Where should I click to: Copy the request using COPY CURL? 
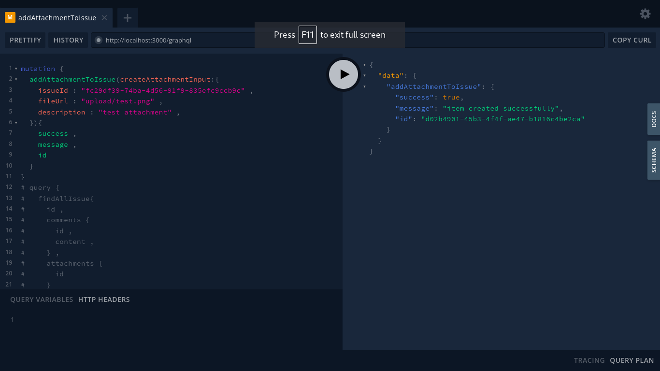tap(631, 40)
